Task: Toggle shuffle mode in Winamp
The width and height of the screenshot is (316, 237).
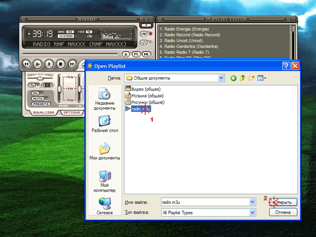Action: point(144,43)
